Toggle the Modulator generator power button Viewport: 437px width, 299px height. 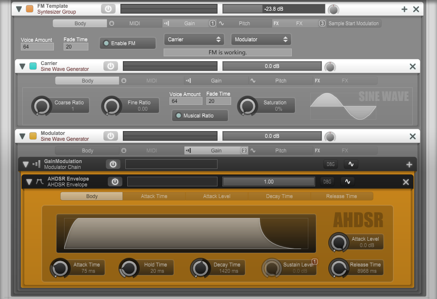pyautogui.click(x=111, y=136)
